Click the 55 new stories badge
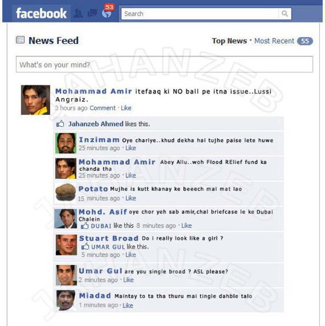Screen dimensions: 325x326 click(x=305, y=41)
